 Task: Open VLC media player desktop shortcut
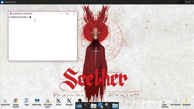tap(48, 103)
